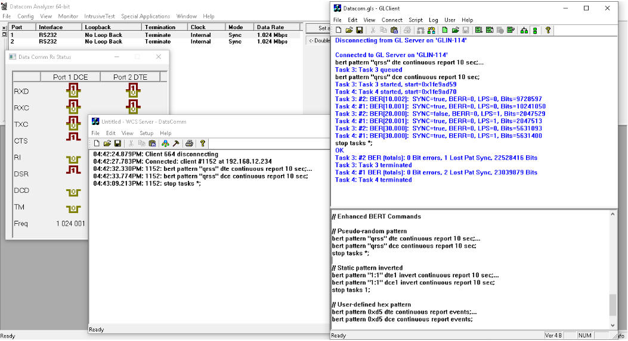This screenshot has width=628, height=341.
Task: Click yellow-green connect icon in GLClient toolbar
Action: coord(431,30)
